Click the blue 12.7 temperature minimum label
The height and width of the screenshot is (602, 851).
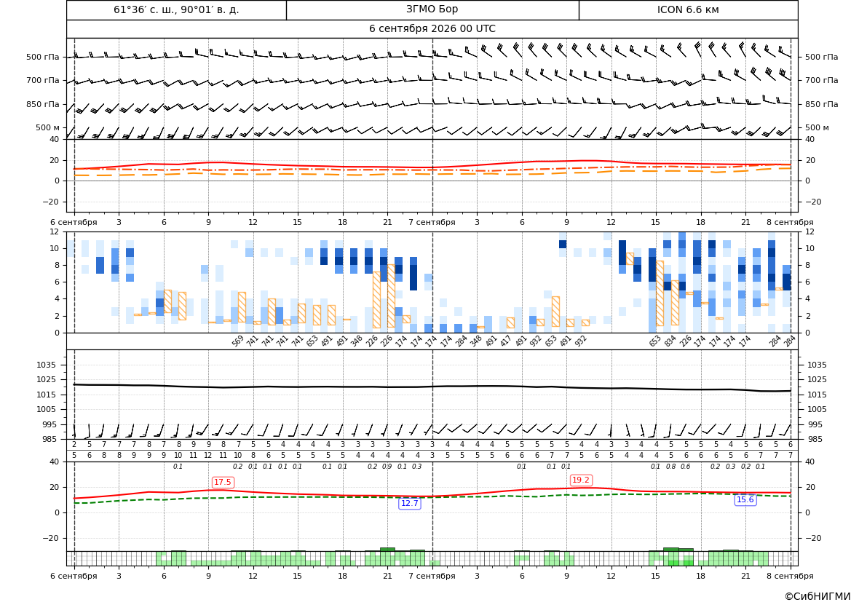[409, 503]
